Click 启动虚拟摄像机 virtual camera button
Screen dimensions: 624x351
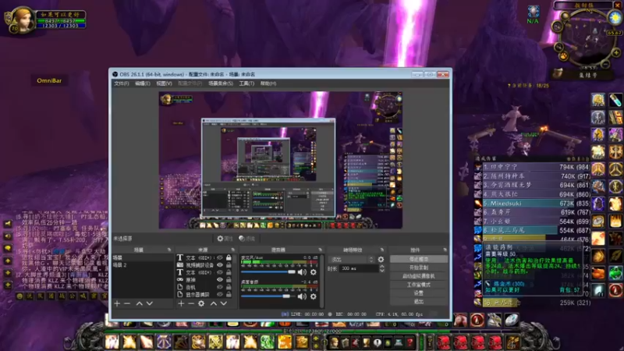click(419, 276)
